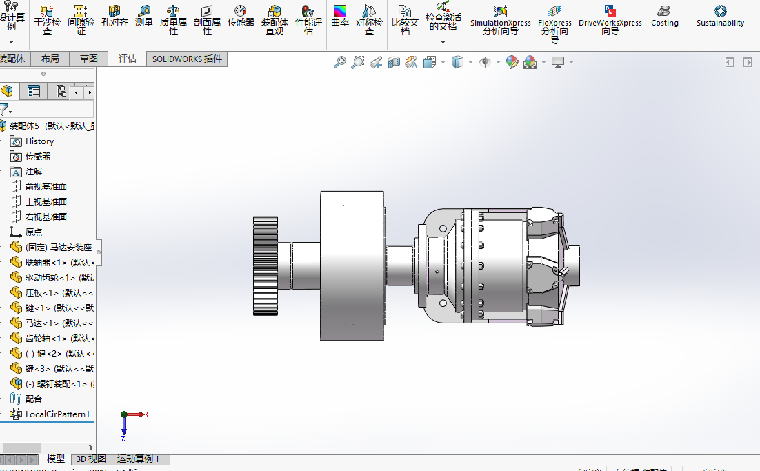Click Previous View icon

376,62
